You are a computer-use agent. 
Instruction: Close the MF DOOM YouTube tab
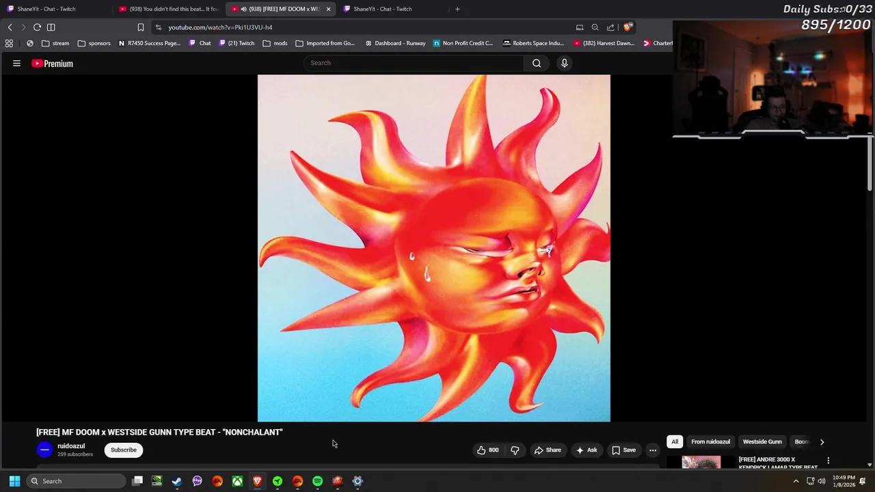[x=328, y=9]
